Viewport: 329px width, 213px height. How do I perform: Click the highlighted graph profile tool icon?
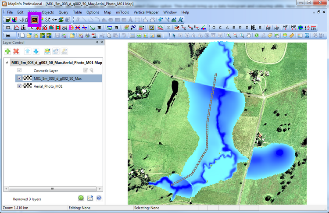click(x=34, y=19)
